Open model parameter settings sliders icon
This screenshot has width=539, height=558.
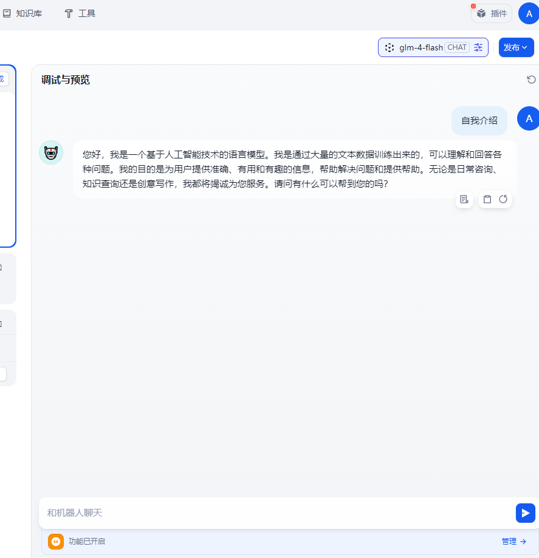point(478,47)
